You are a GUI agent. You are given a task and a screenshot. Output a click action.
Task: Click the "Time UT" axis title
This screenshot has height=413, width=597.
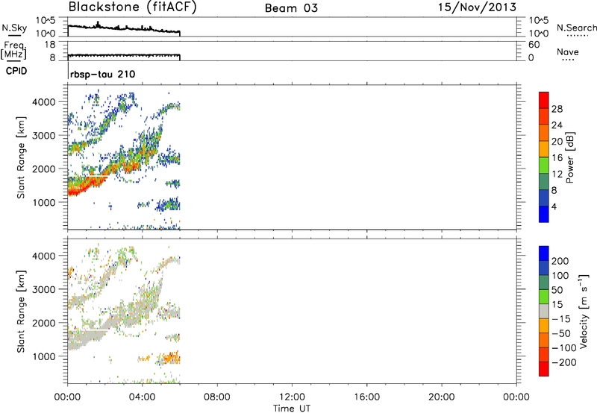292,409
